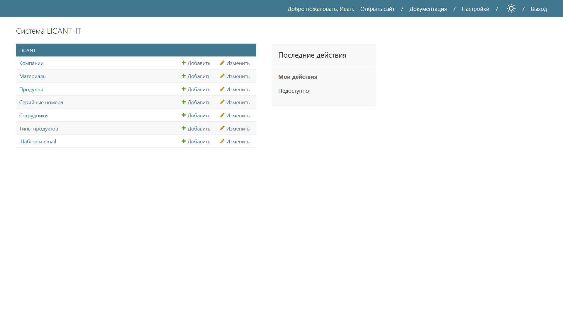Click the plus icon to add Продукты
Screen dimensions: 563x316
tap(184, 89)
